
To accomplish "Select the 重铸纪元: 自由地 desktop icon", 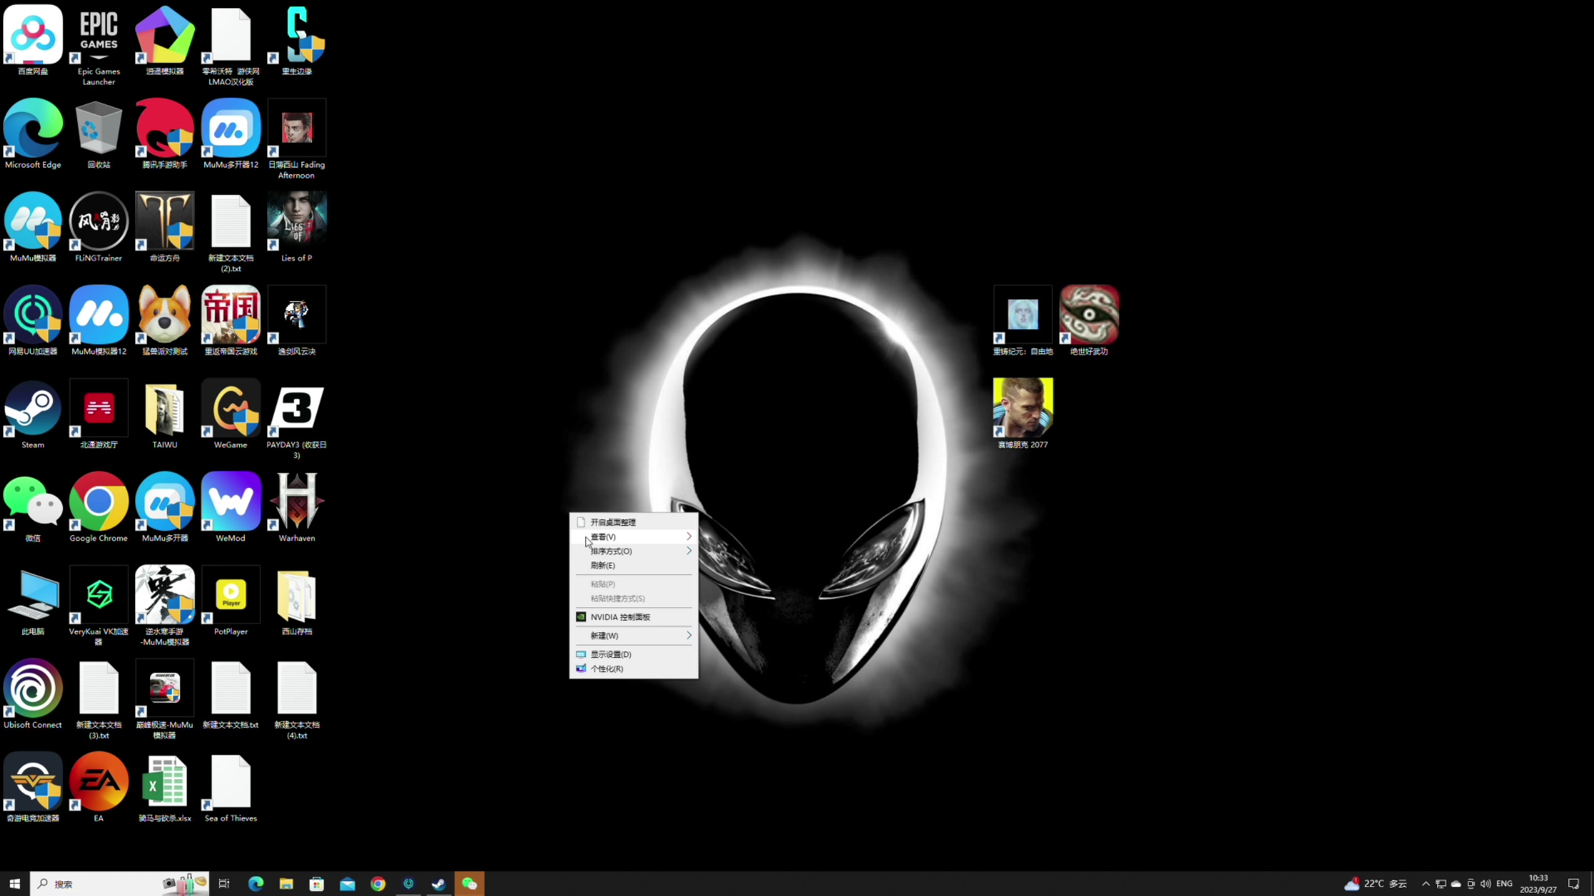I will [1023, 320].
